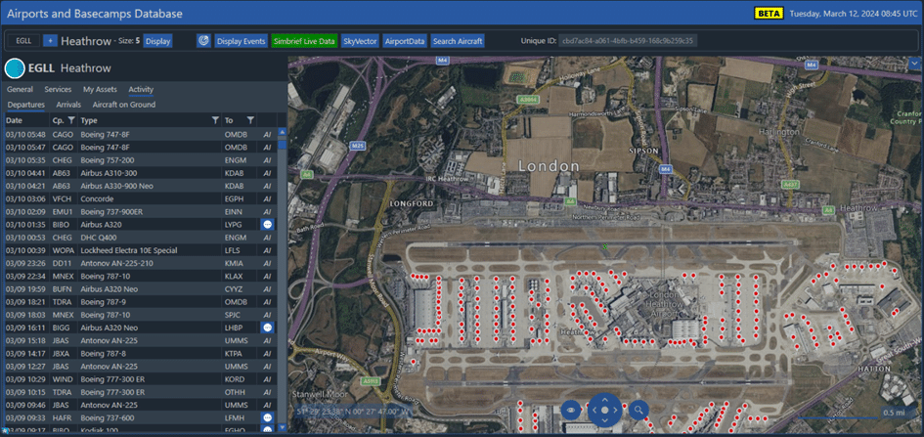Click the plus button next to EGLL field
This screenshot has height=437, width=924.
pyautogui.click(x=50, y=41)
